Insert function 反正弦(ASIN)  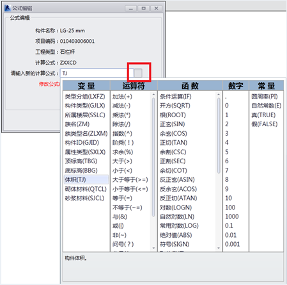pos(177,179)
